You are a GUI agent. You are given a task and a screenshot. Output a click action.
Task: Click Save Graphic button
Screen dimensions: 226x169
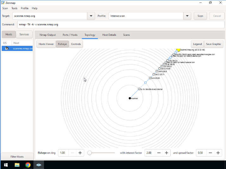point(213,44)
